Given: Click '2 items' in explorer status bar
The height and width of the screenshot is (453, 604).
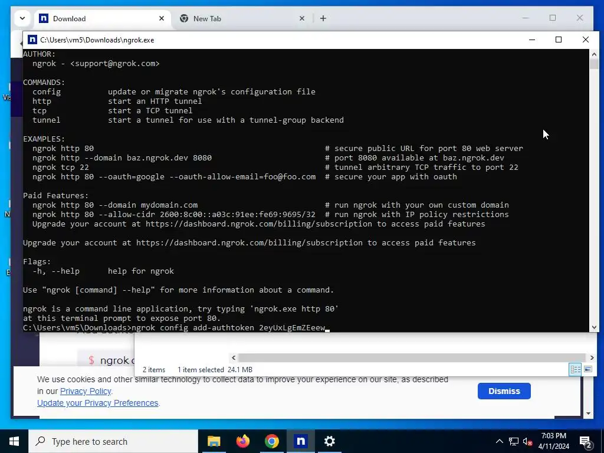Looking at the screenshot, I should [x=154, y=370].
